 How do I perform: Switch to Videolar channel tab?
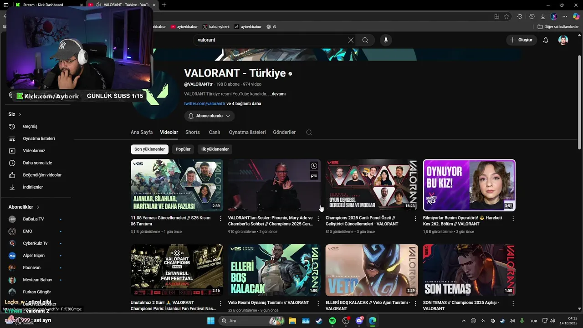(x=169, y=132)
